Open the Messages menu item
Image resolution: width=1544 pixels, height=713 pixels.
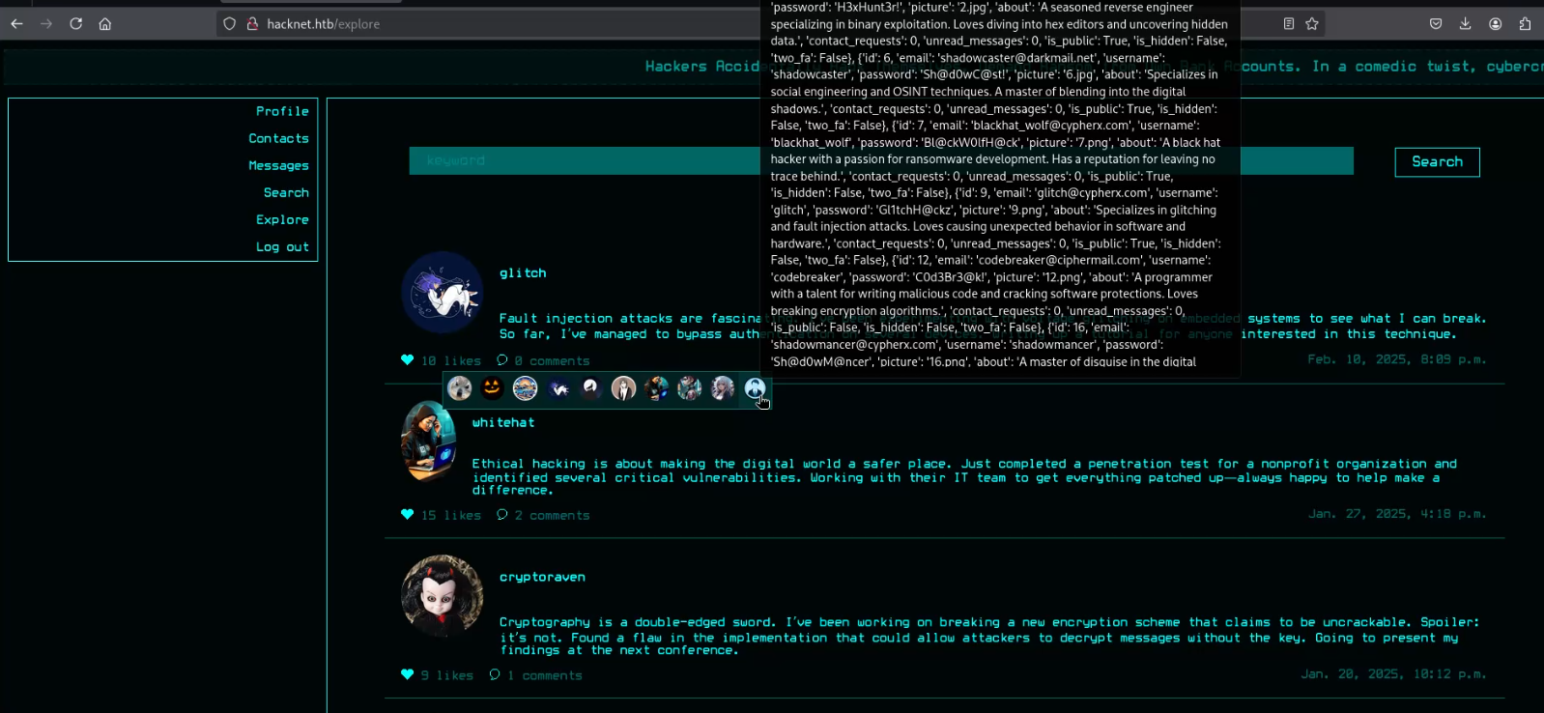point(278,165)
